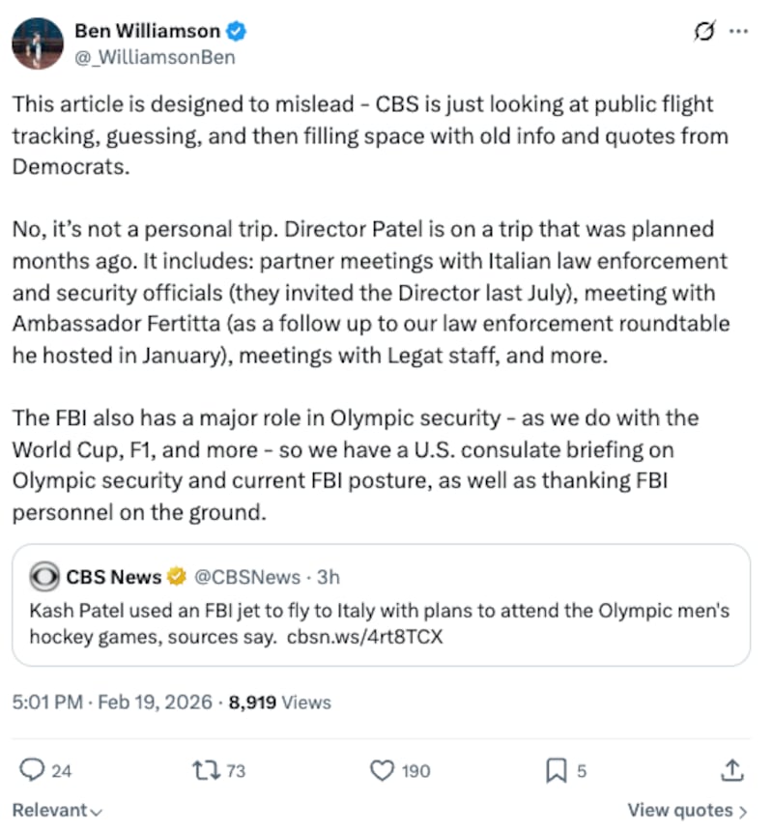Click the reply speech bubble icon

(31, 770)
